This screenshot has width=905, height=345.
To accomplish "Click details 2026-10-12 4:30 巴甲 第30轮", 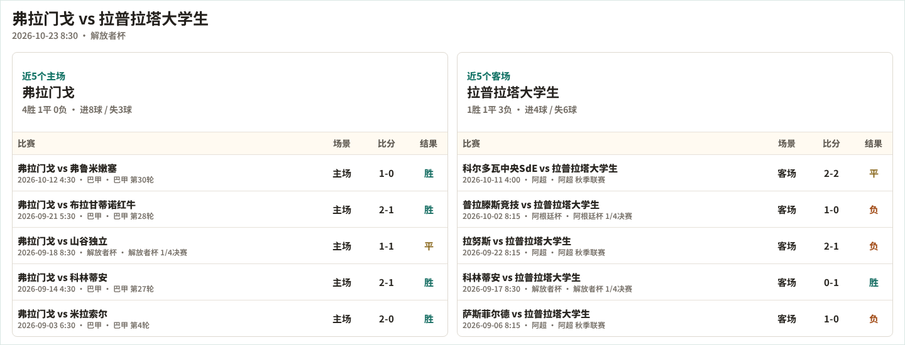I will coord(85,180).
